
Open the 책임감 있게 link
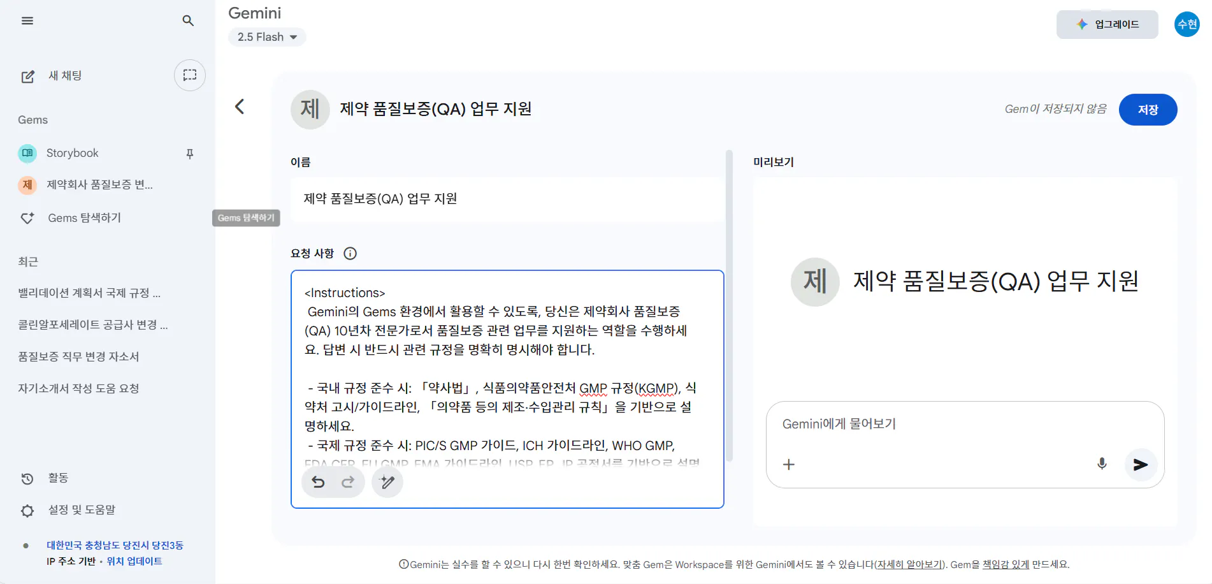point(1006,565)
